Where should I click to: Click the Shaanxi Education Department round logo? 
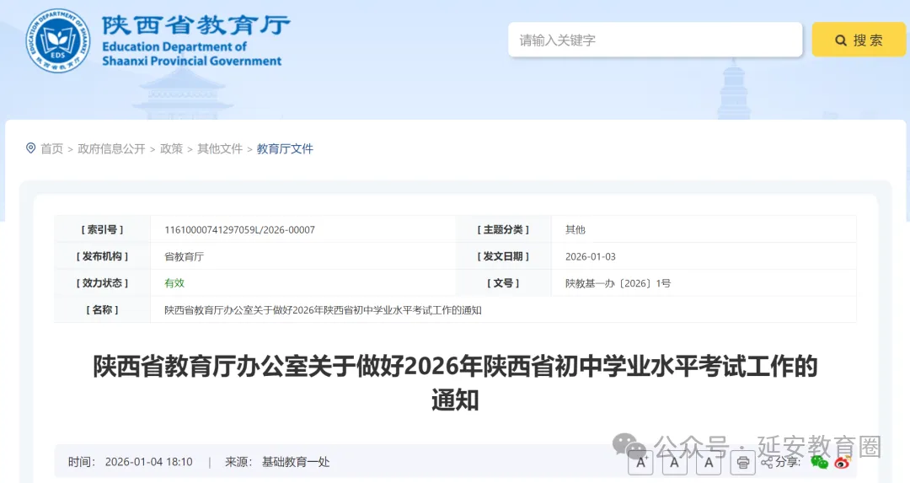pyautogui.click(x=58, y=40)
